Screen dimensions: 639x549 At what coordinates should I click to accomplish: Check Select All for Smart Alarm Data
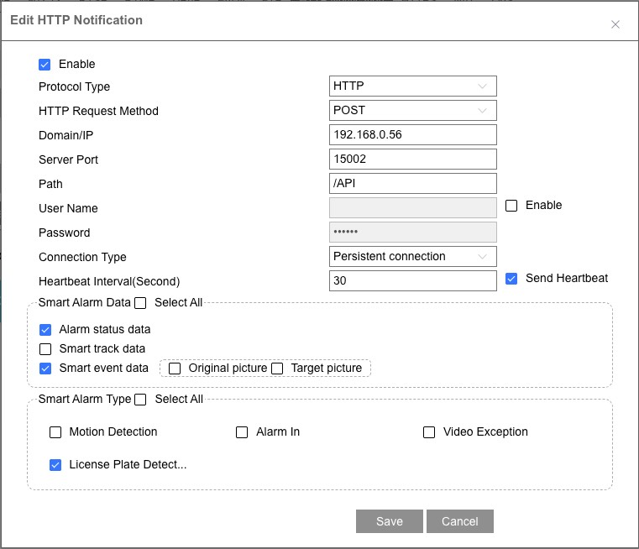coord(140,303)
